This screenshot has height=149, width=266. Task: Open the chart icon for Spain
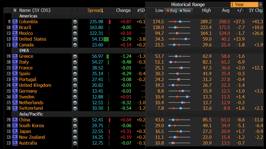(x=75, y=74)
